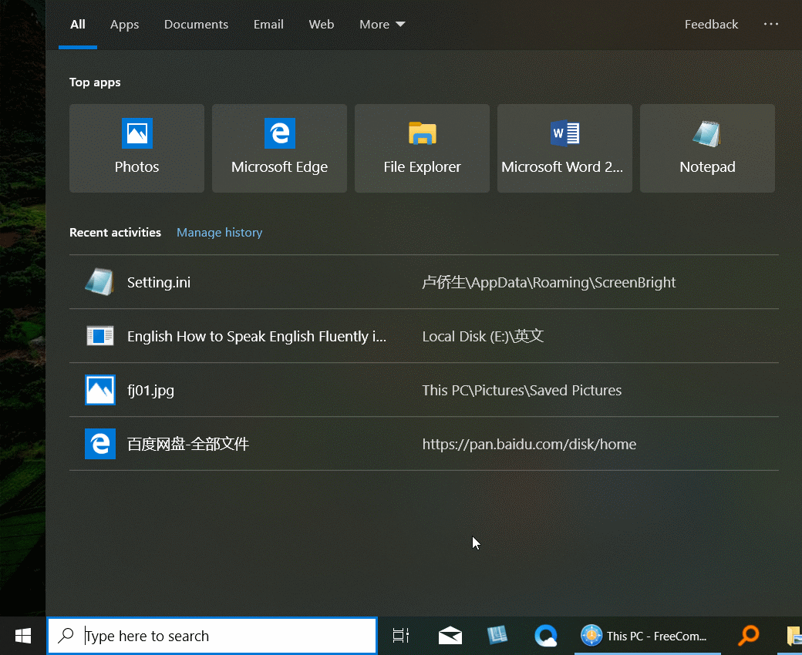Click the Windows Start button
The image size is (802, 655).
(x=23, y=636)
